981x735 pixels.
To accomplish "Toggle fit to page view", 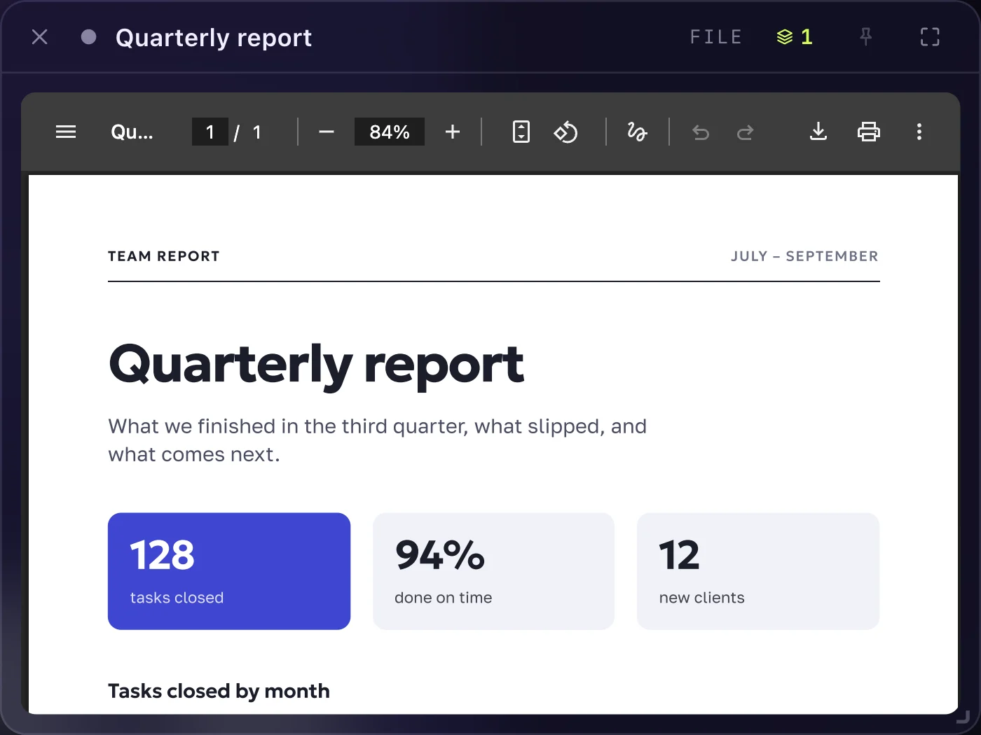I will click(521, 132).
